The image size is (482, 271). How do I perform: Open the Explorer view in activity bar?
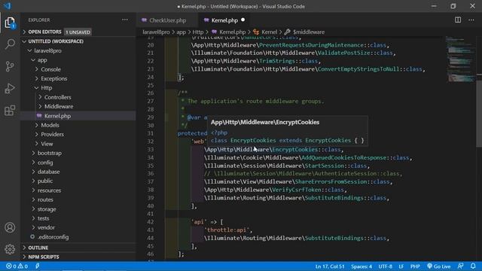(x=10, y=23)
